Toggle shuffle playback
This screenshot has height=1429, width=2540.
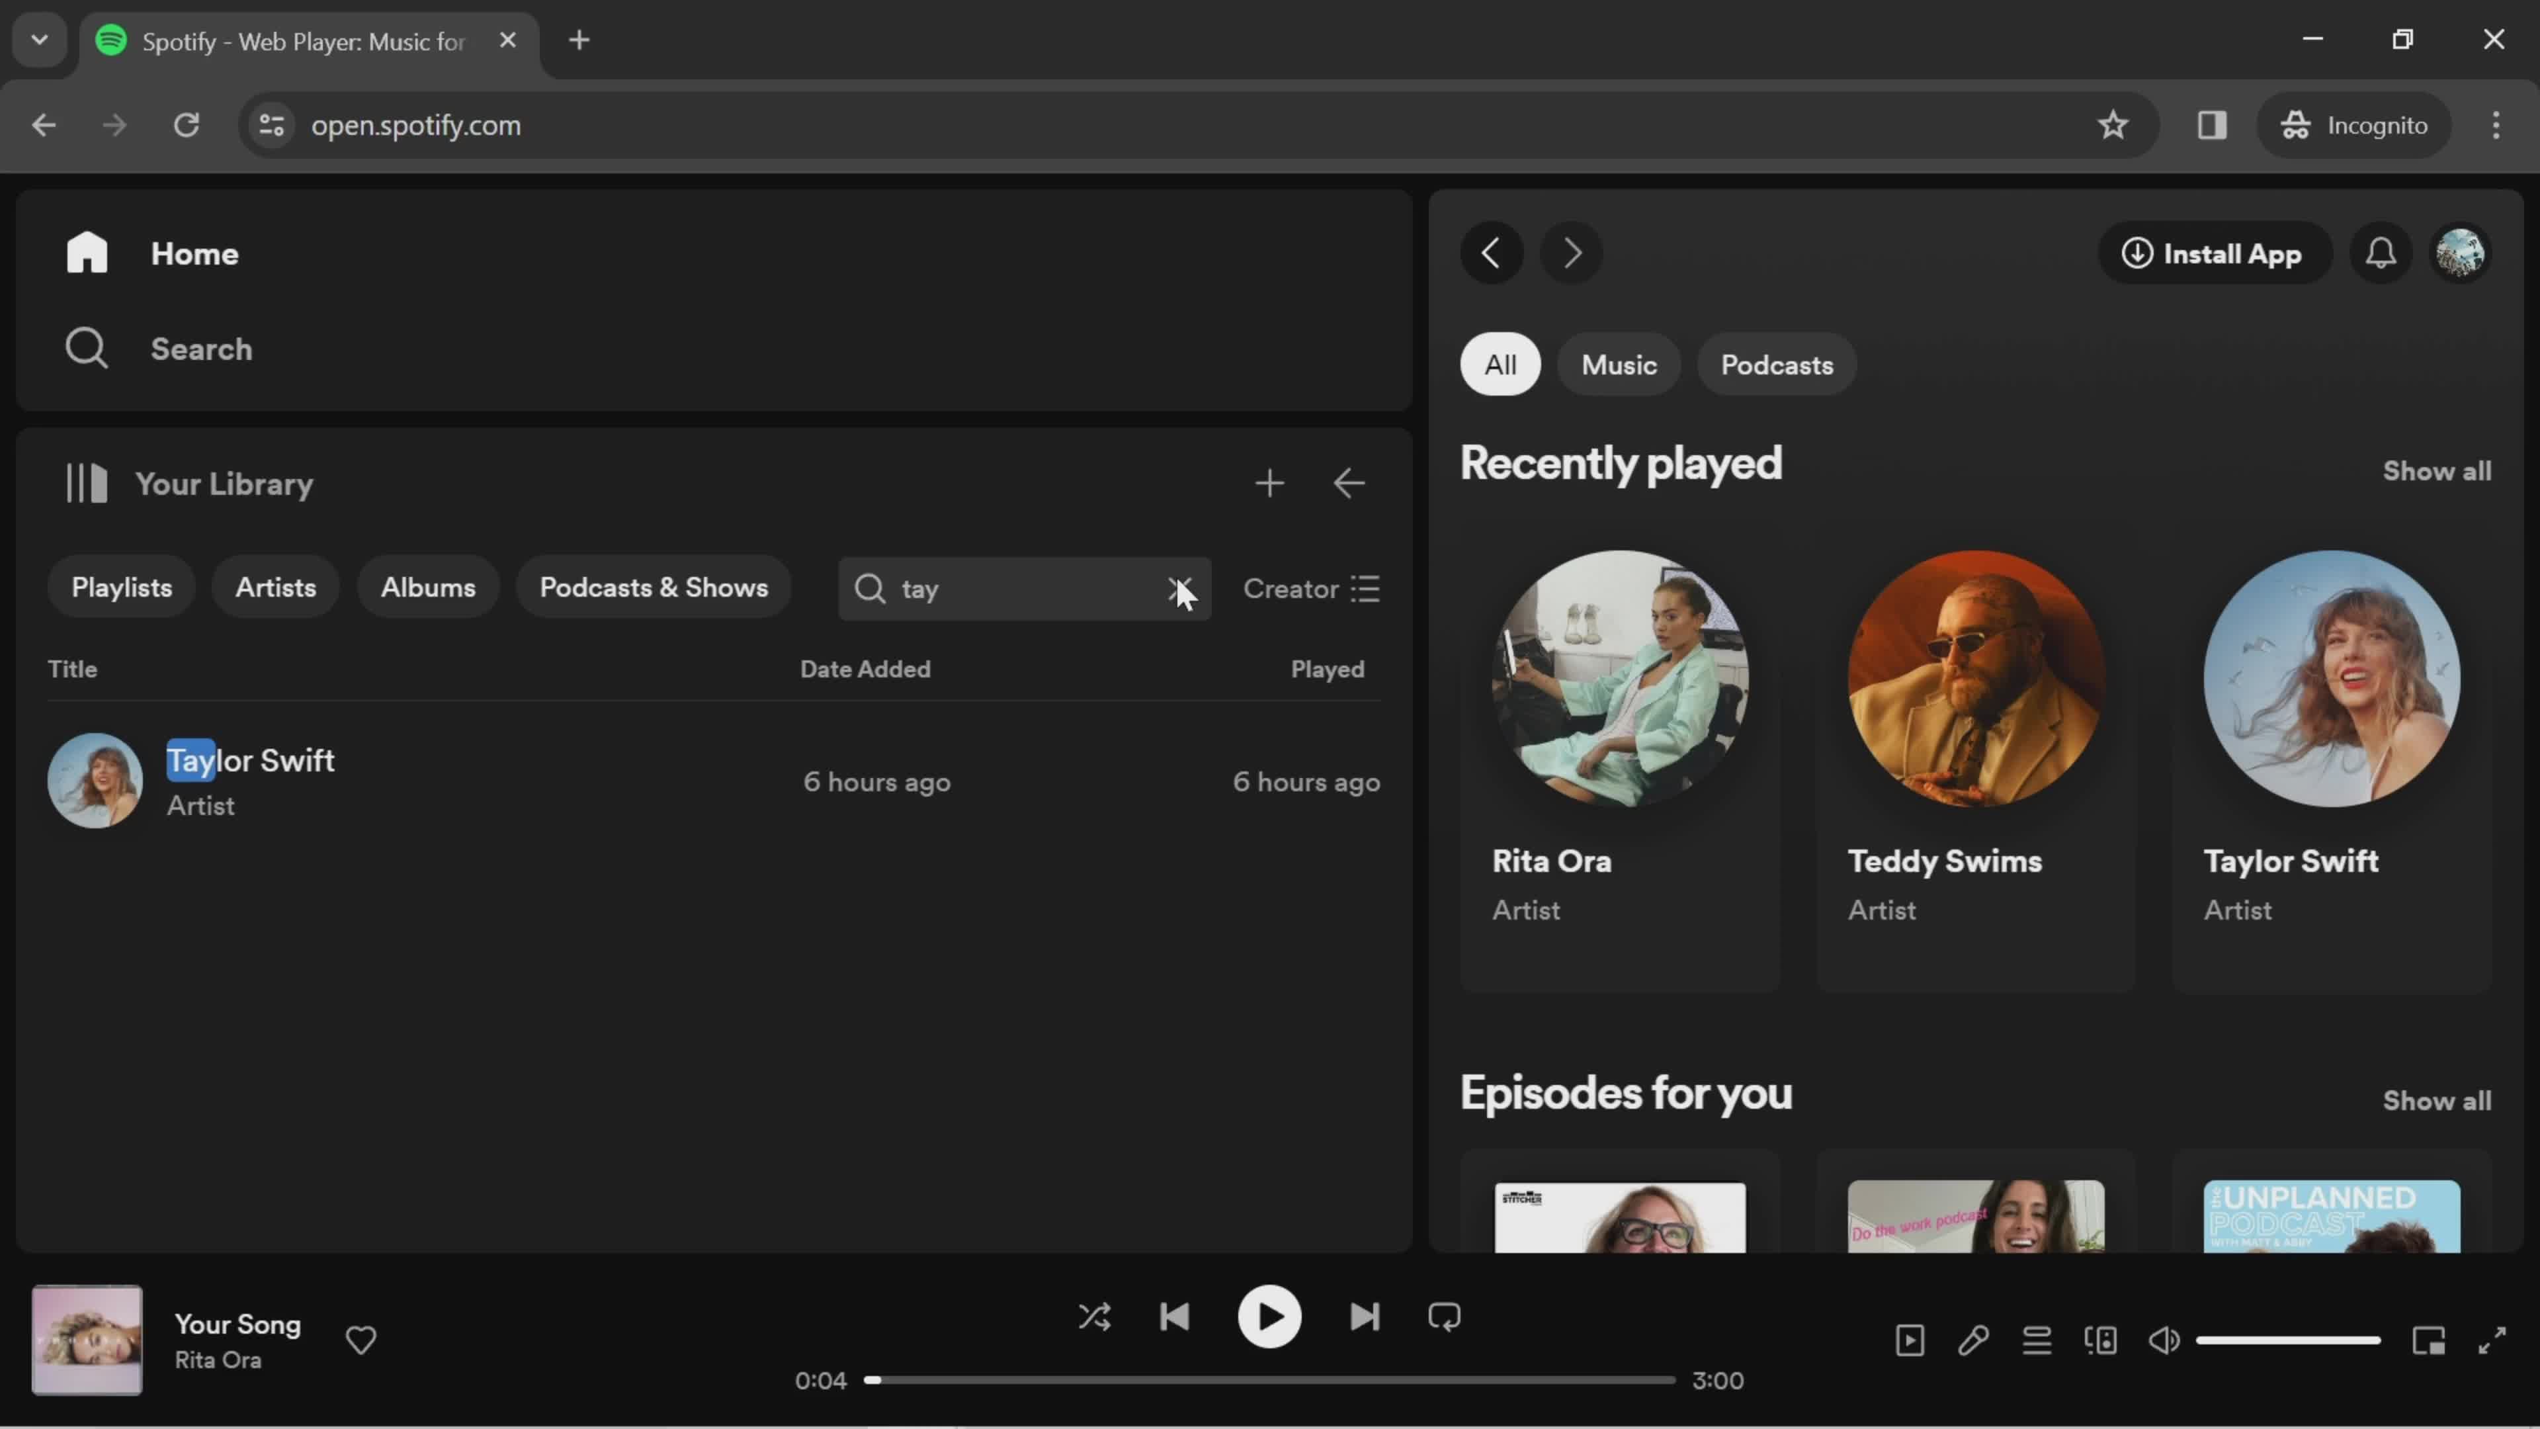pyautogui.click(x=1095, y=1317)
